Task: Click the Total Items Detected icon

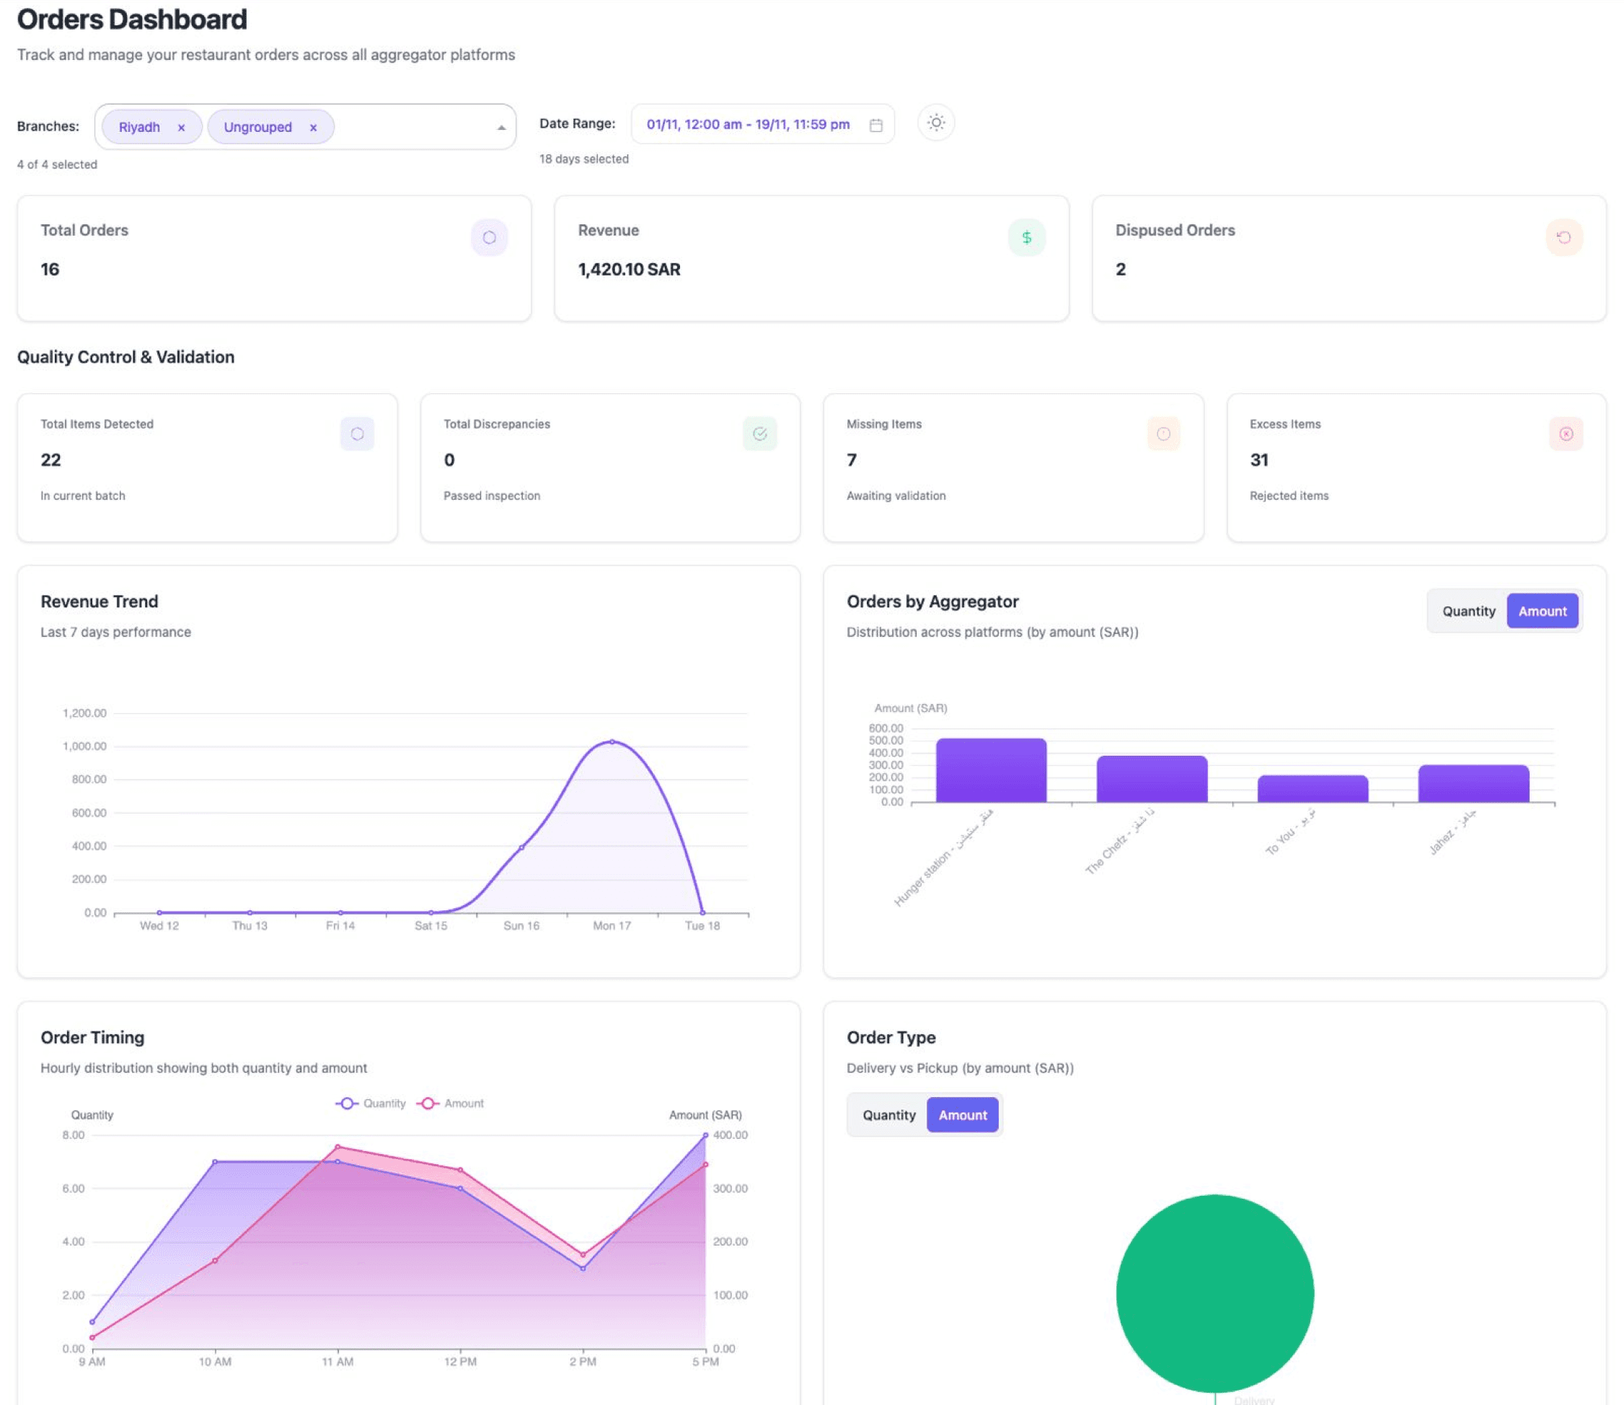Action: click(358, 433)
